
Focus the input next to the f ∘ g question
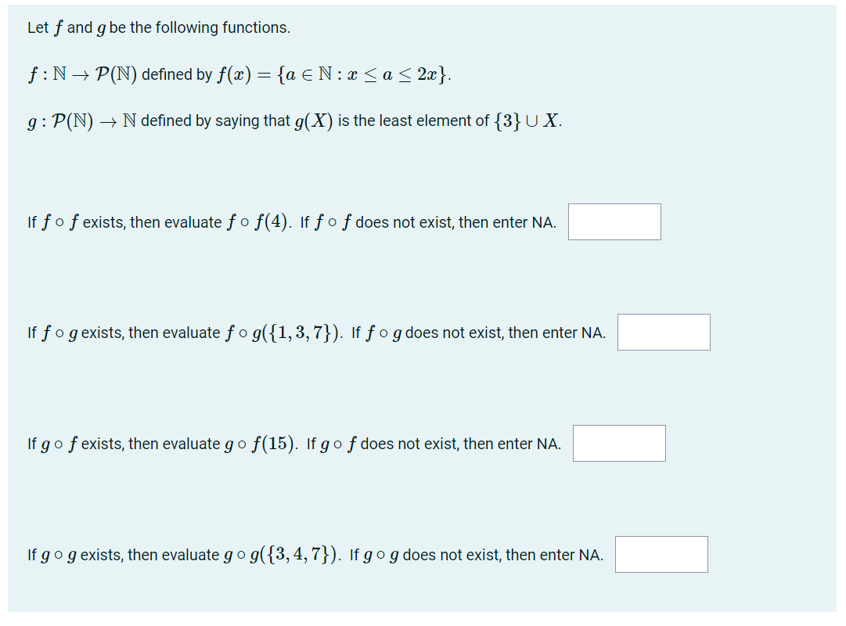click(664, 332)
